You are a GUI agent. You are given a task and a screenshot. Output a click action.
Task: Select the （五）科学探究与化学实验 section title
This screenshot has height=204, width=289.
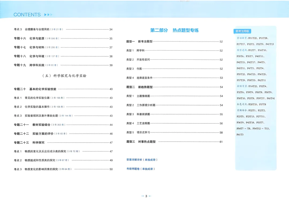(64, 76)
